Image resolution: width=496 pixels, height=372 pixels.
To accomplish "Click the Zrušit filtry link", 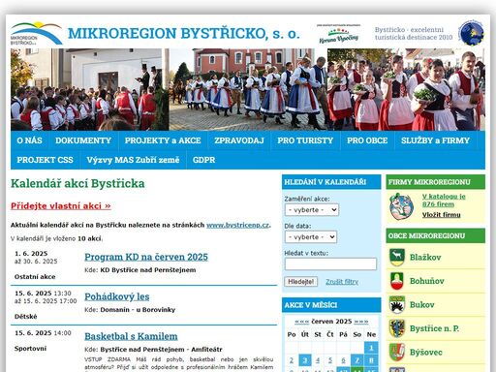I will [x=342, y=282].
